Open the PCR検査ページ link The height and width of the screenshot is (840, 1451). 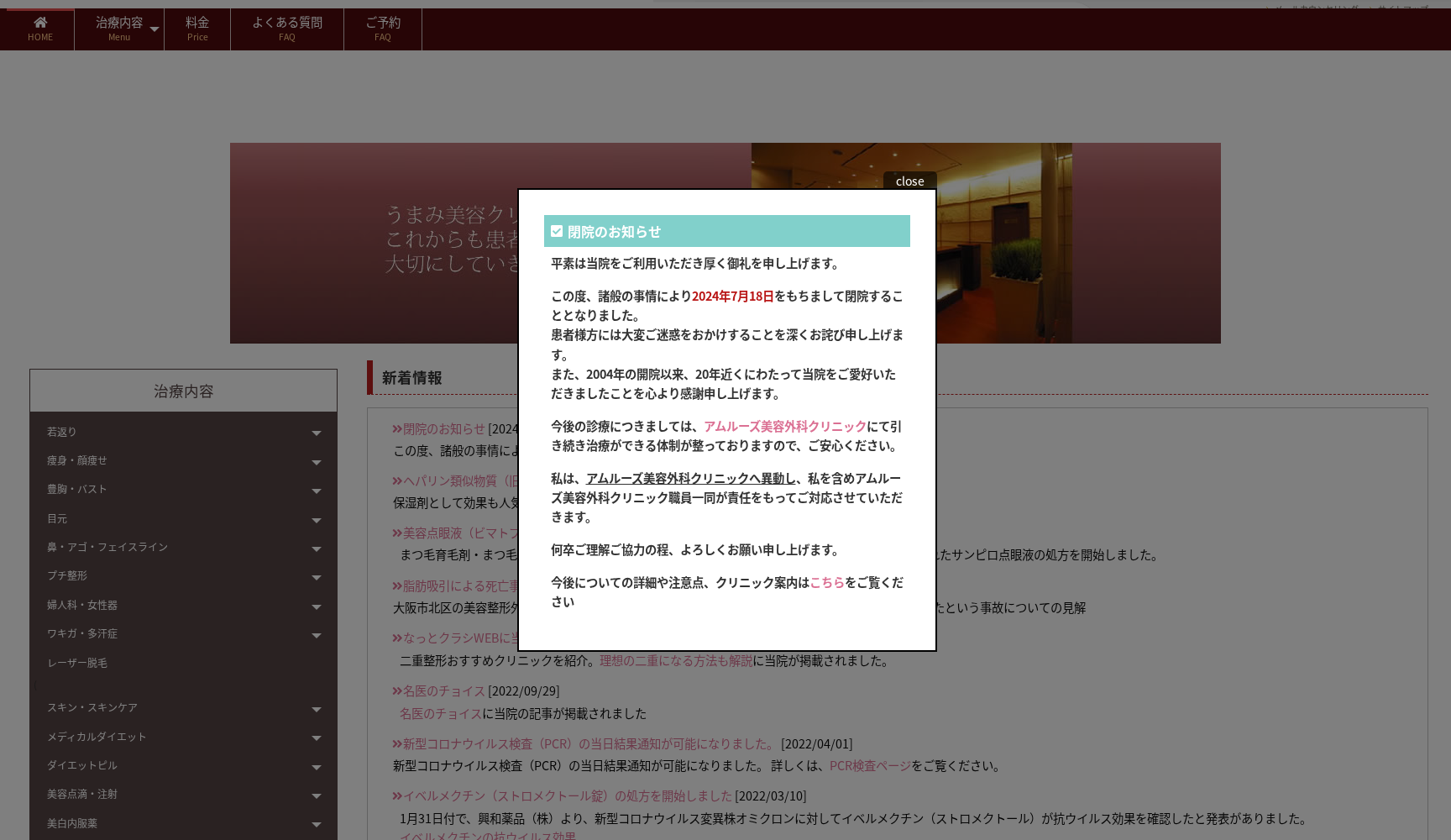pyautogui.click(x=870, y=765)
